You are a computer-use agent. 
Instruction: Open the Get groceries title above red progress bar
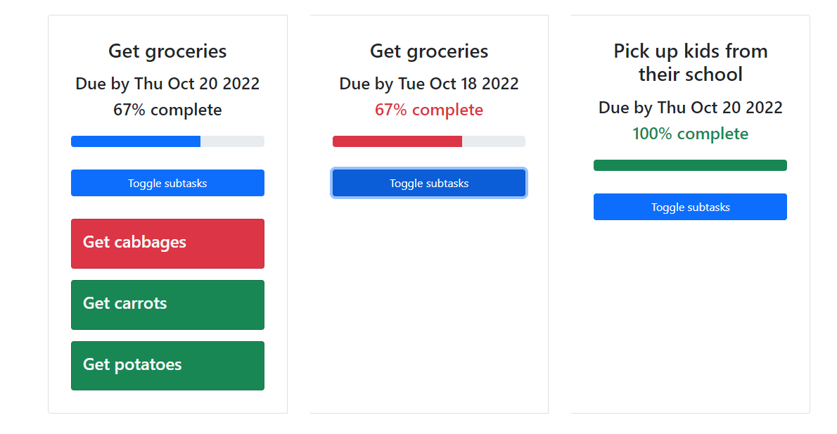(429, 51)
